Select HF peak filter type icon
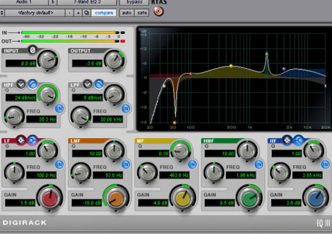 pos(286,140)
